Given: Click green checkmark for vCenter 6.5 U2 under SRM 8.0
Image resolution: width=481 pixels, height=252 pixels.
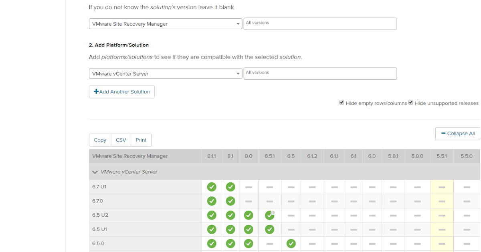Looking at the screenshot, I should click(x=249, y=215).
